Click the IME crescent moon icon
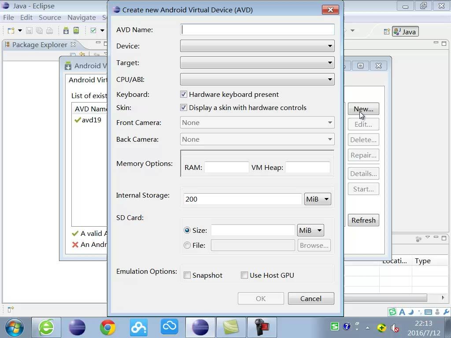This screenshot has width=451, height=338. (x=411, y=312)
